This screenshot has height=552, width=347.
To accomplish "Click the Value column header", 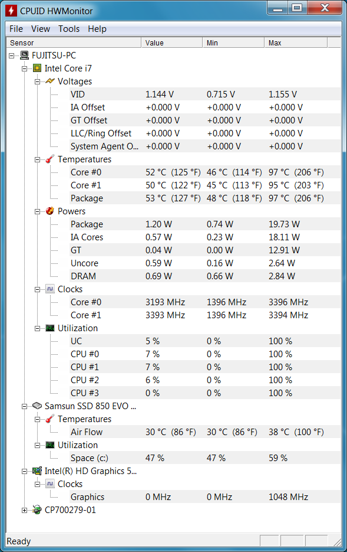I will coord(172,43).
